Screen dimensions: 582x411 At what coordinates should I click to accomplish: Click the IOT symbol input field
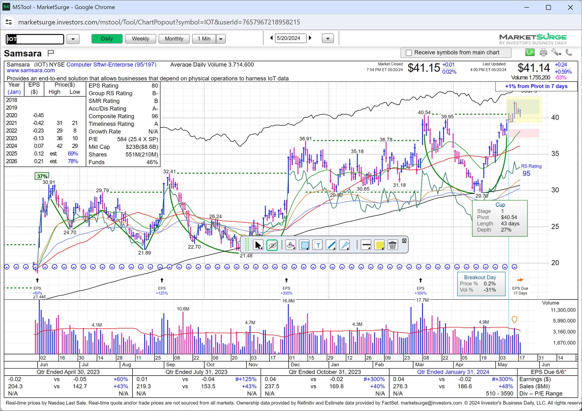[x=35, y=39]
